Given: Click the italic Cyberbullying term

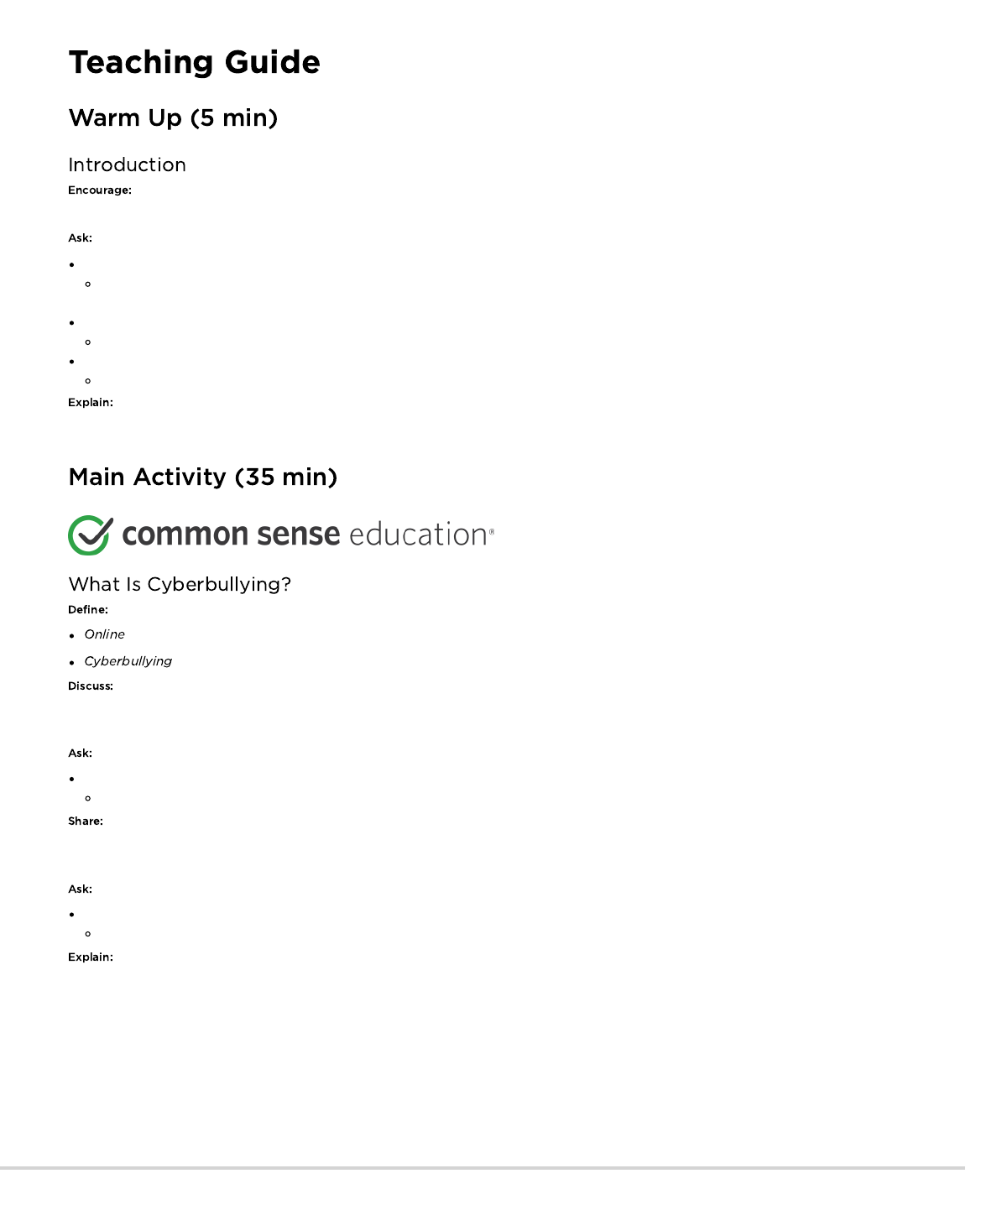Looking at the screenshot, I should point(128,661).
